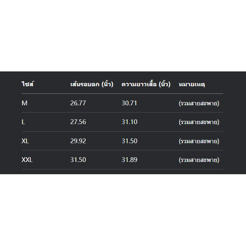This screenshot has width=246, height=246.
Task: Select the 31.50 chest value in XXL row
Action: [78, 160]
